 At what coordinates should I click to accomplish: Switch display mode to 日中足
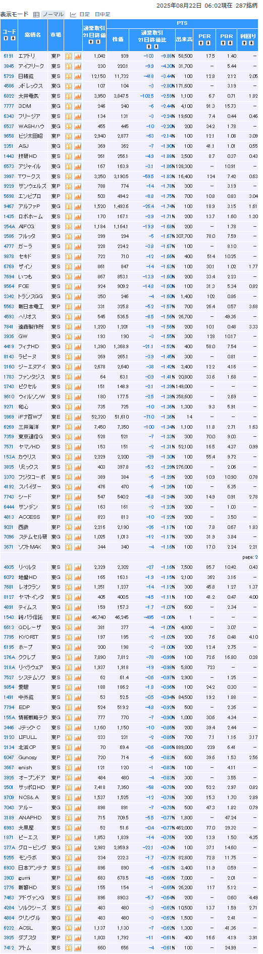coord(102,15)
